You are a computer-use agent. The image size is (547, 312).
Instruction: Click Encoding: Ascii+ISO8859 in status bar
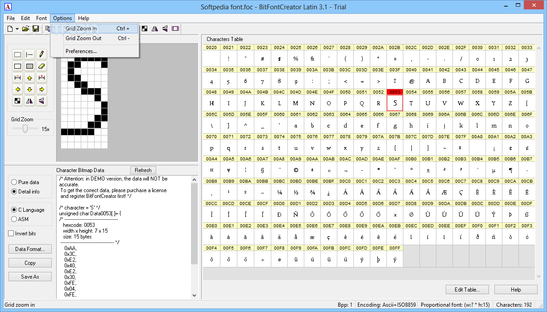(386, 305)
